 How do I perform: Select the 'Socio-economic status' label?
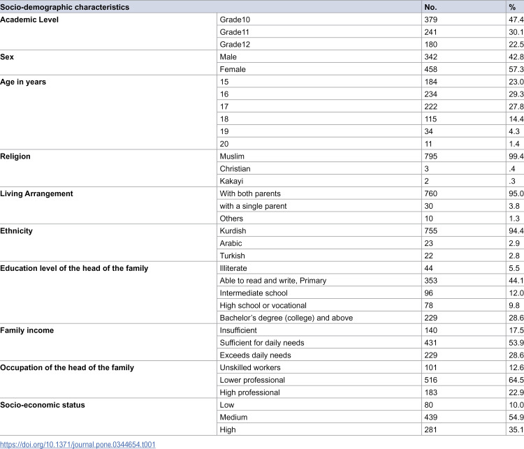click(43, 405)
